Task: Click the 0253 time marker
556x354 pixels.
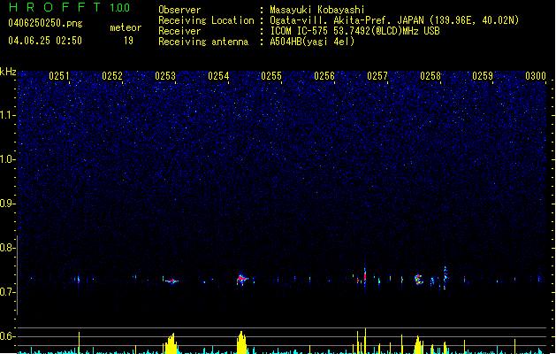Action: pyautogui.click(x=165, y=76)
